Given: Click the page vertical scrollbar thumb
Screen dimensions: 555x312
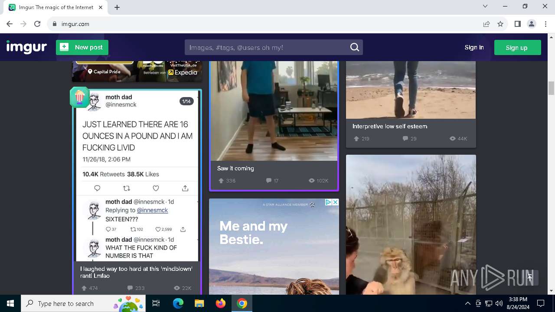Looking at the screenshot, I should point(551,88).
